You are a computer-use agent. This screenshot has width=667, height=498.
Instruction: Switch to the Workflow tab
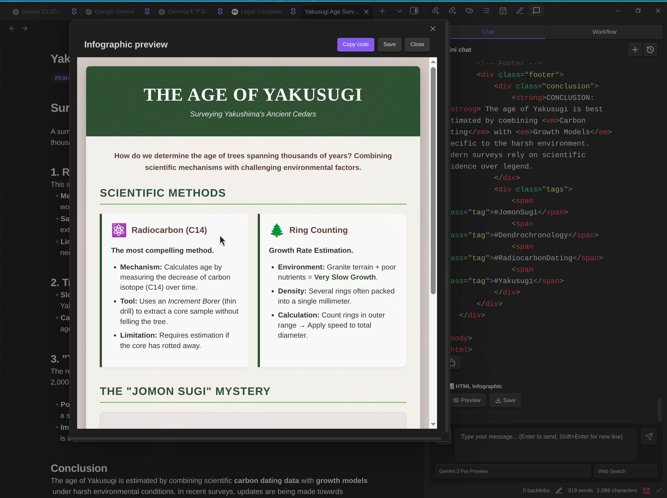(x=604, y=32)
